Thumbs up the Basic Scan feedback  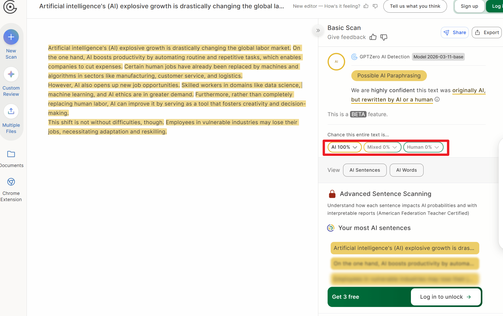(x=373, y=37)
